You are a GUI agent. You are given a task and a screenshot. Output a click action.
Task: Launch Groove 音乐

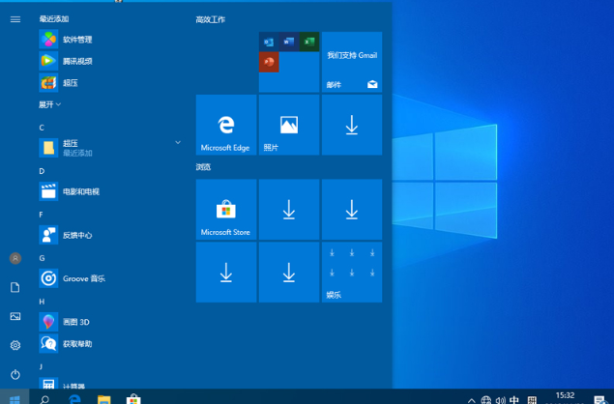tap(109, 278)
